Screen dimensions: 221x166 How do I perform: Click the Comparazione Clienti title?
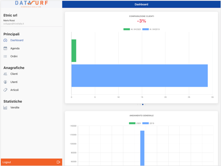(141, 16)
